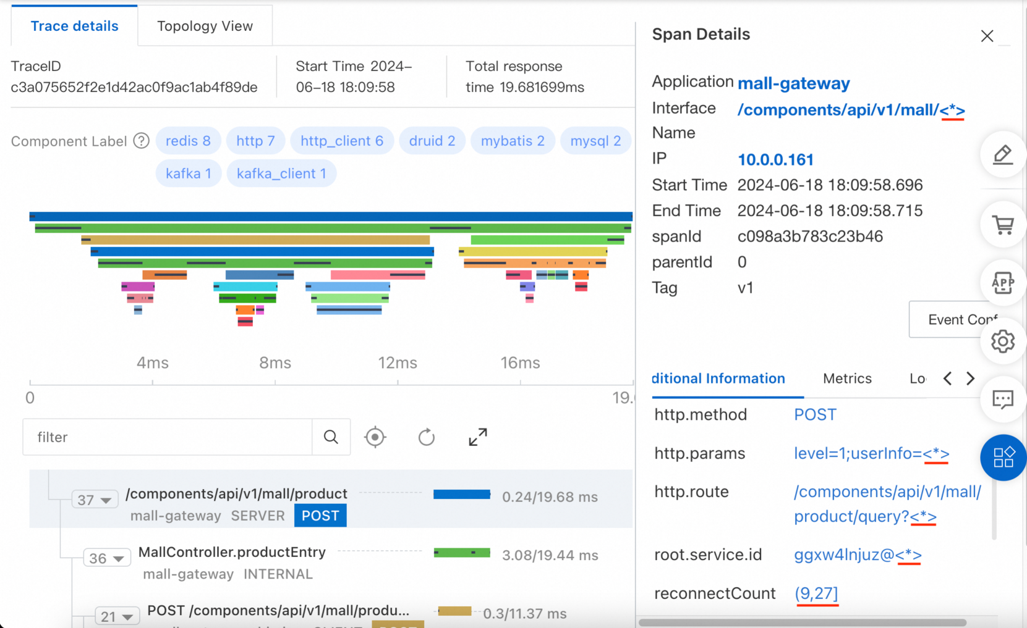Switch to the Topology View tab
This screenshot has width=1027, height=628.
pyautogui.click(x=205, y=26)
